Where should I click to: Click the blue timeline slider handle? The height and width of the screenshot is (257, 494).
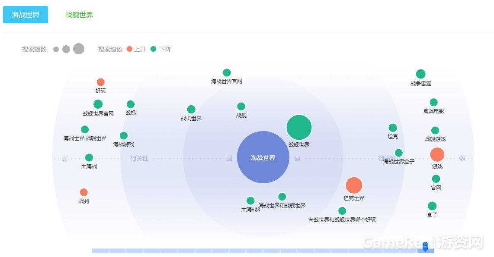425,247
